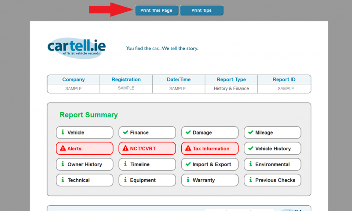Open the Print Tips button
Screen dimensions: 352x211
click(202, 10)
